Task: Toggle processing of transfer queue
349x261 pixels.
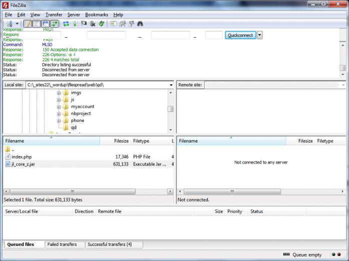Action: pos(75,24)
